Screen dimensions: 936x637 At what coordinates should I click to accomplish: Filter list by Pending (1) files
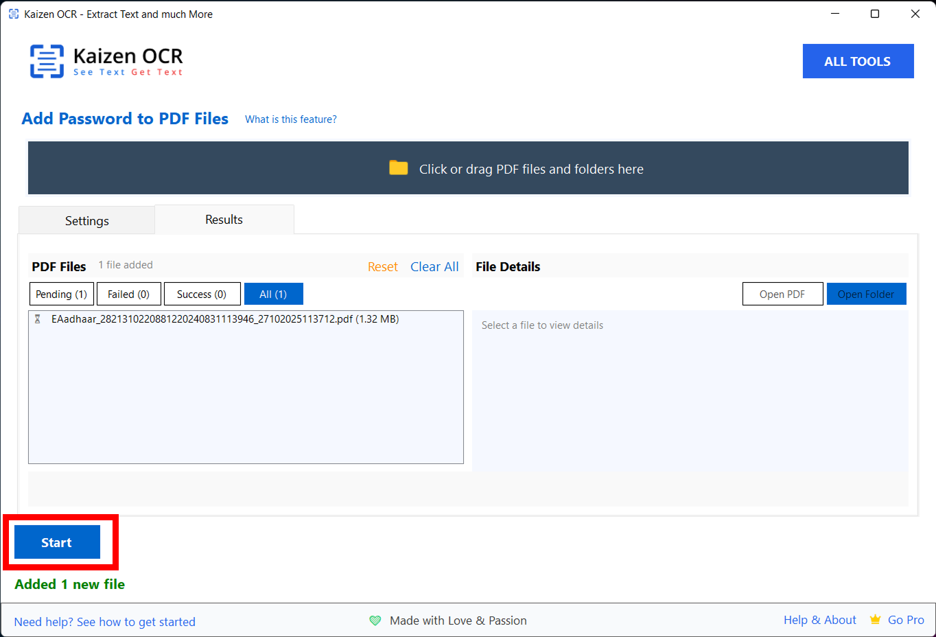click(61, 294)
